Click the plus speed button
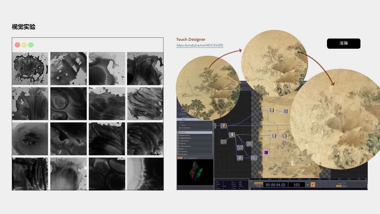 coord(333,185)
